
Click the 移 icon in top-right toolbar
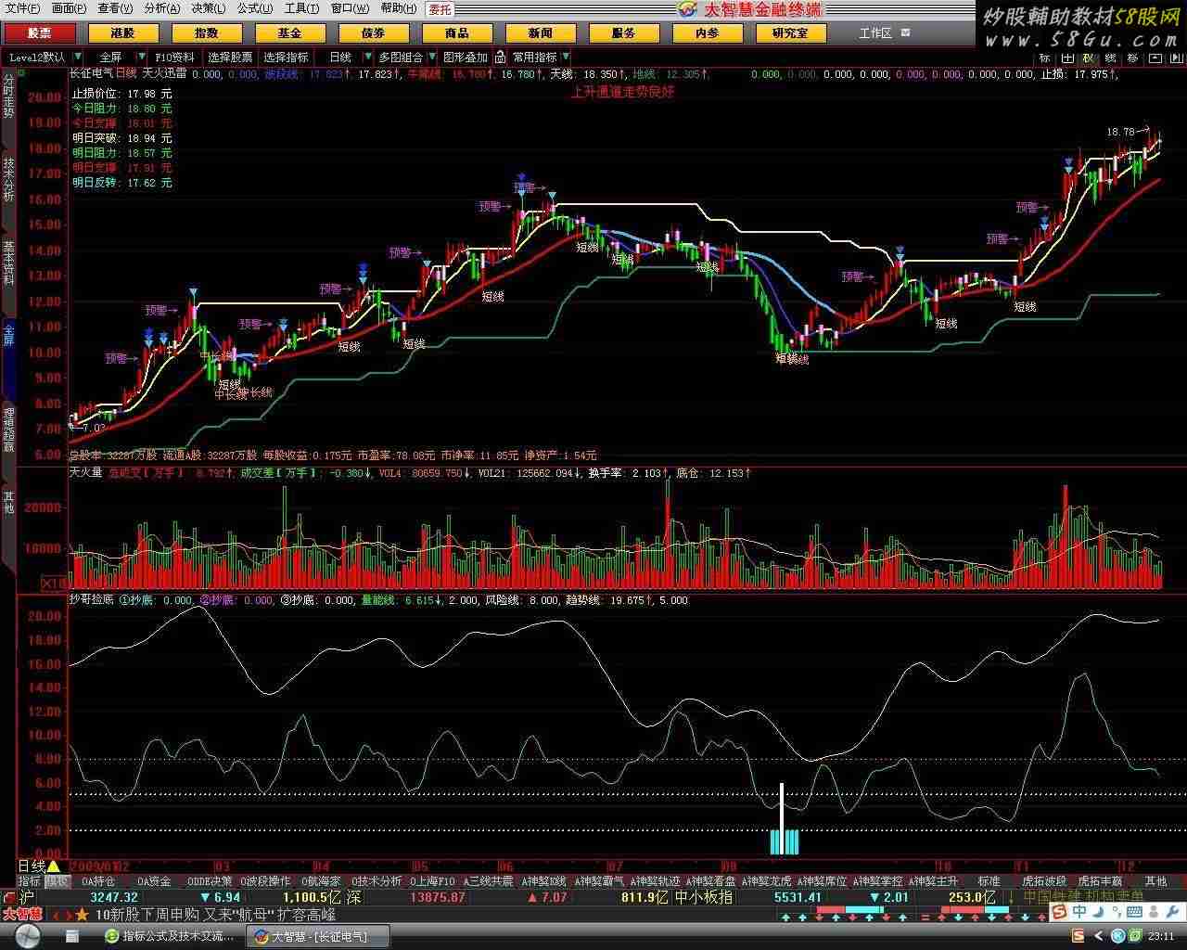(x=1133, y=58)
